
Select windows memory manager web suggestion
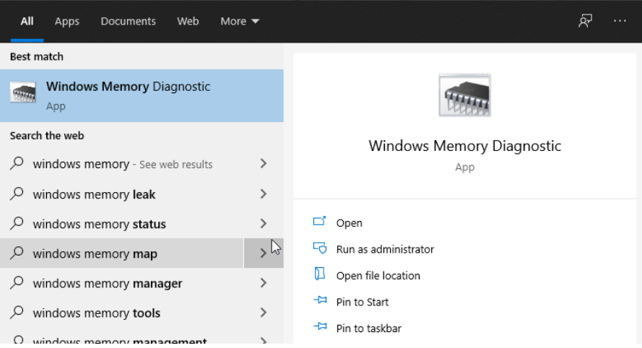click(107, 284)
